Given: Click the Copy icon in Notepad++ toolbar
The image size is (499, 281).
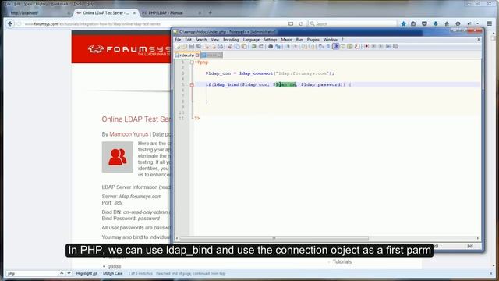Looking at the screenshot, I should [x=237, y=47].
